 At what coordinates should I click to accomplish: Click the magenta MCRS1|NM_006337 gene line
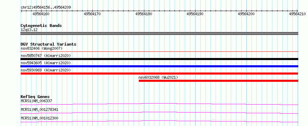pyautogui.click(x=159, y=104)
